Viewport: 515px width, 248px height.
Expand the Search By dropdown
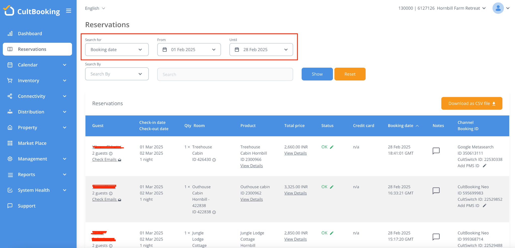(x=117, y=74)
